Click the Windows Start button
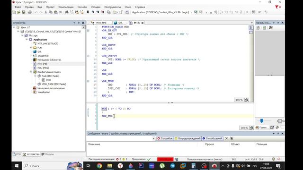This screenshot has width=303, height=170. (x=17, y=166)
